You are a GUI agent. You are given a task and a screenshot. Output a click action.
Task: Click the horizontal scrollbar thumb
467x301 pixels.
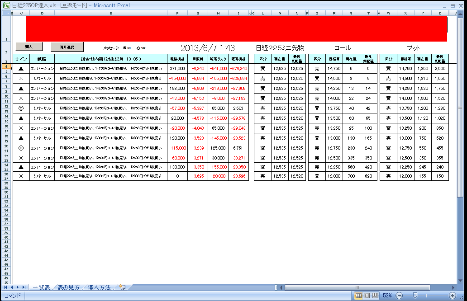357,287
